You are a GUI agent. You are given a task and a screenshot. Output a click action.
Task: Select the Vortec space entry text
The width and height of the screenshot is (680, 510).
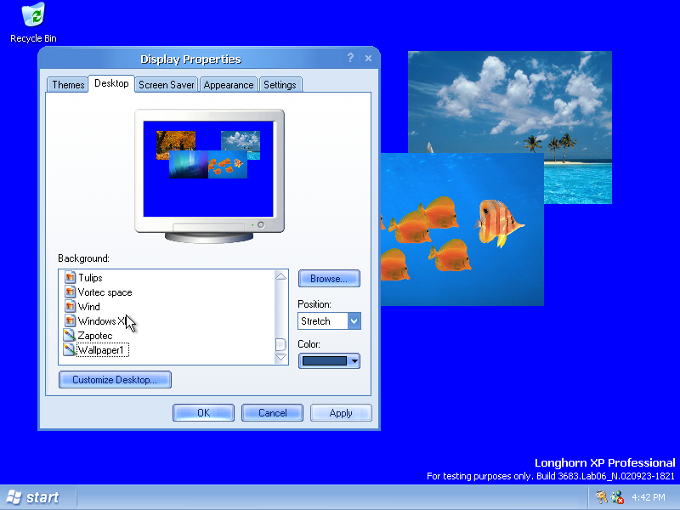(x=105, y=292)
